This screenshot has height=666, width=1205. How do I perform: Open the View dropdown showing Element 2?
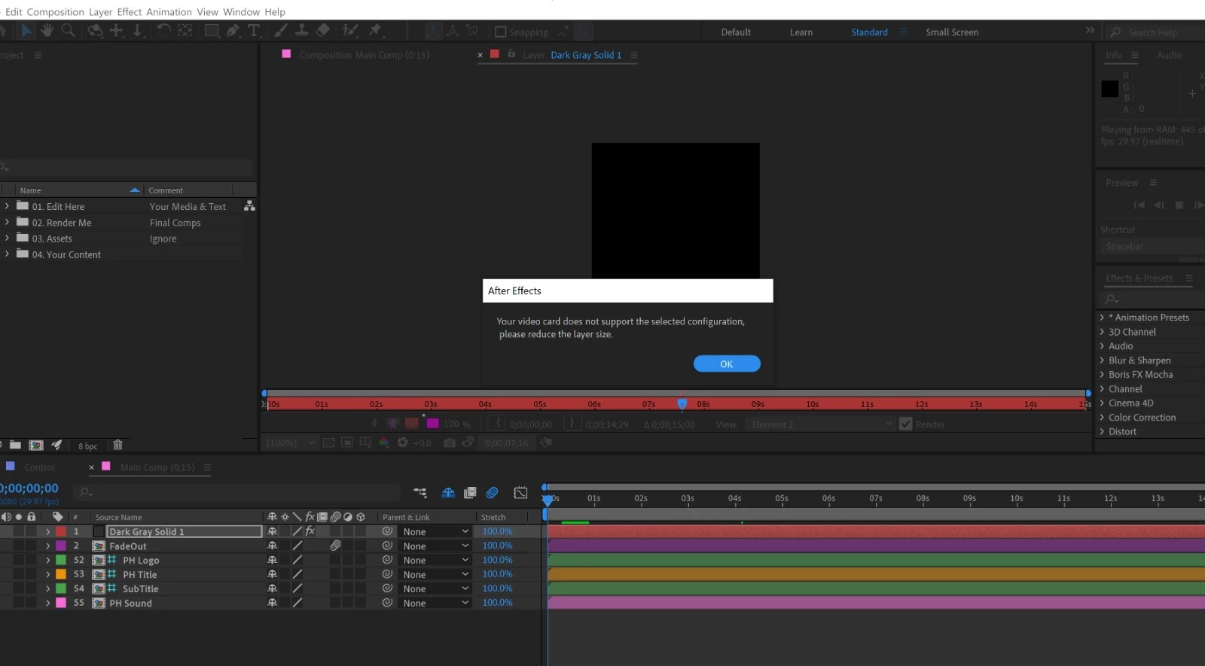[x=822, y=424]
